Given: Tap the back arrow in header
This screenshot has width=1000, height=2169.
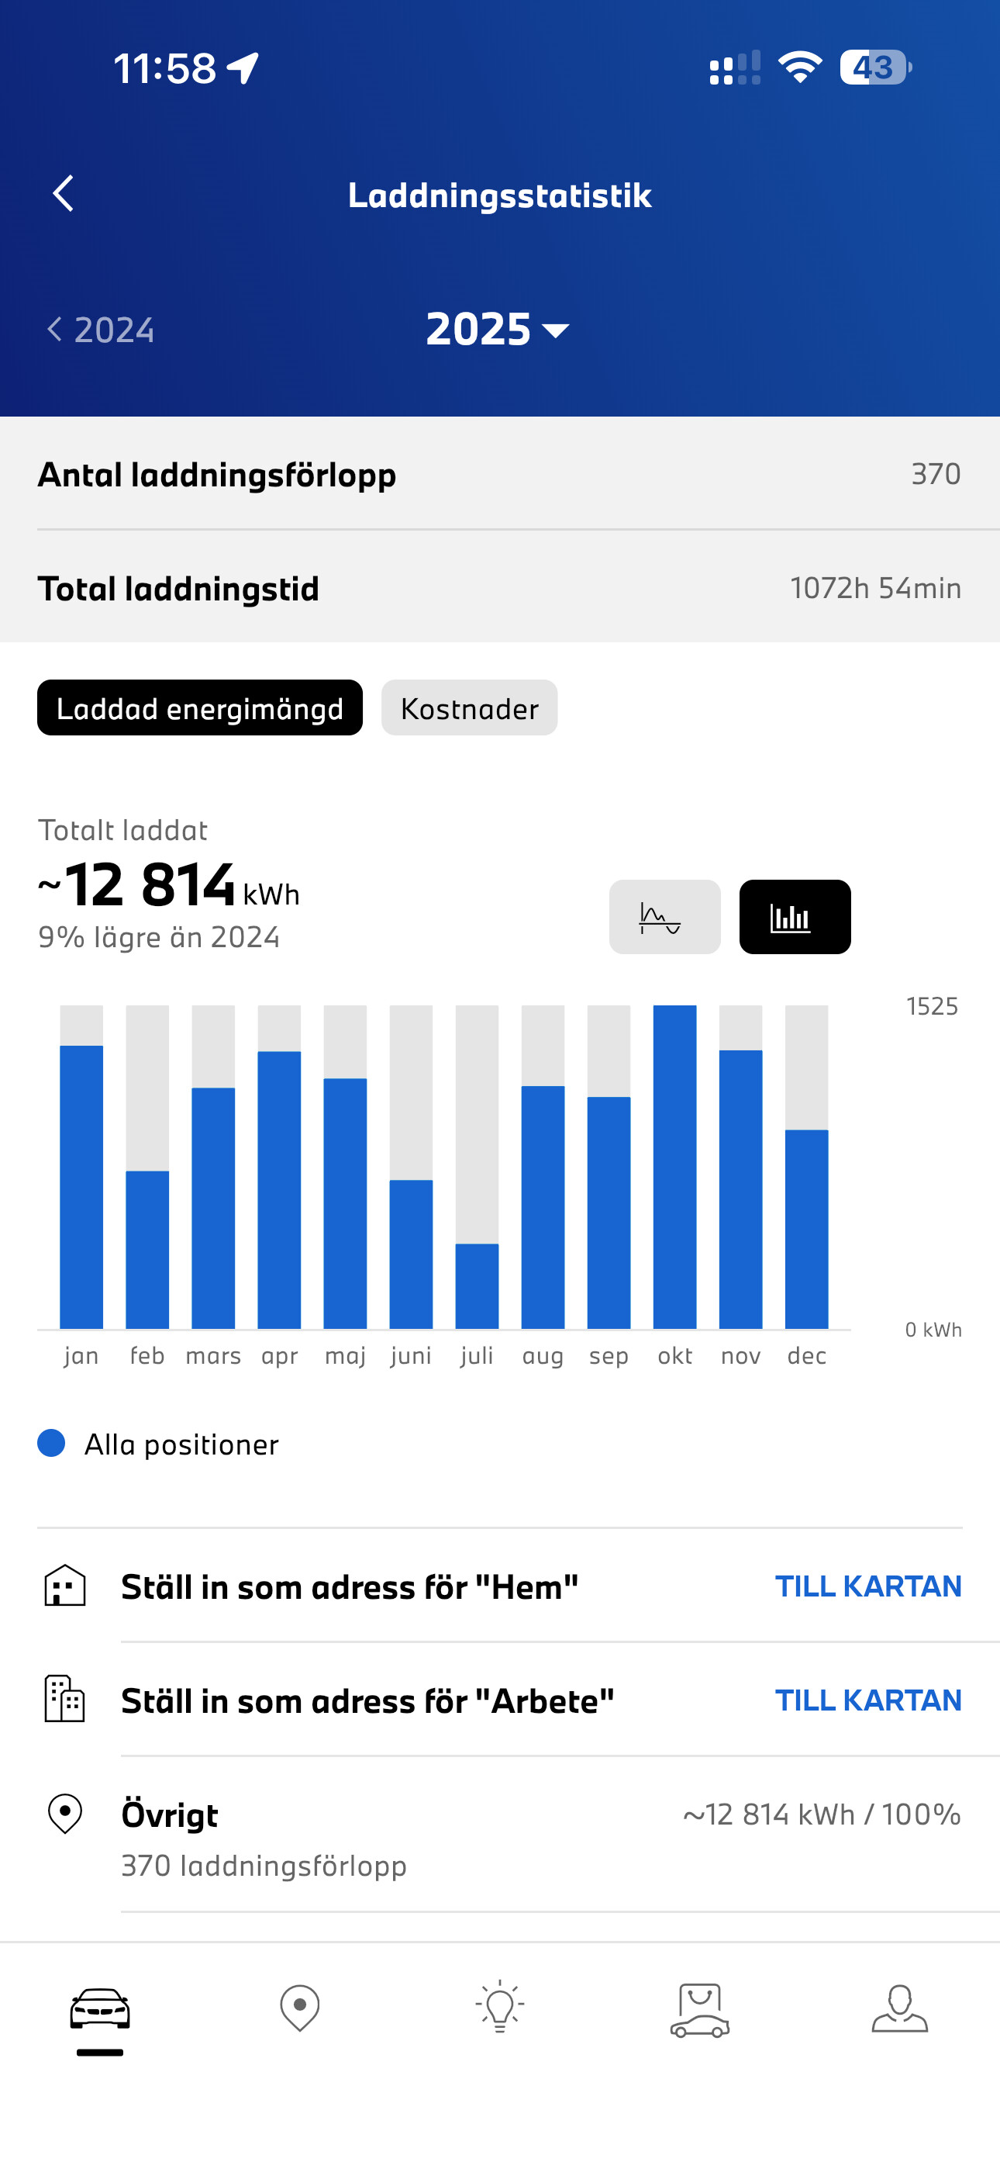Looking at the screenshot, I should (63, 194).
